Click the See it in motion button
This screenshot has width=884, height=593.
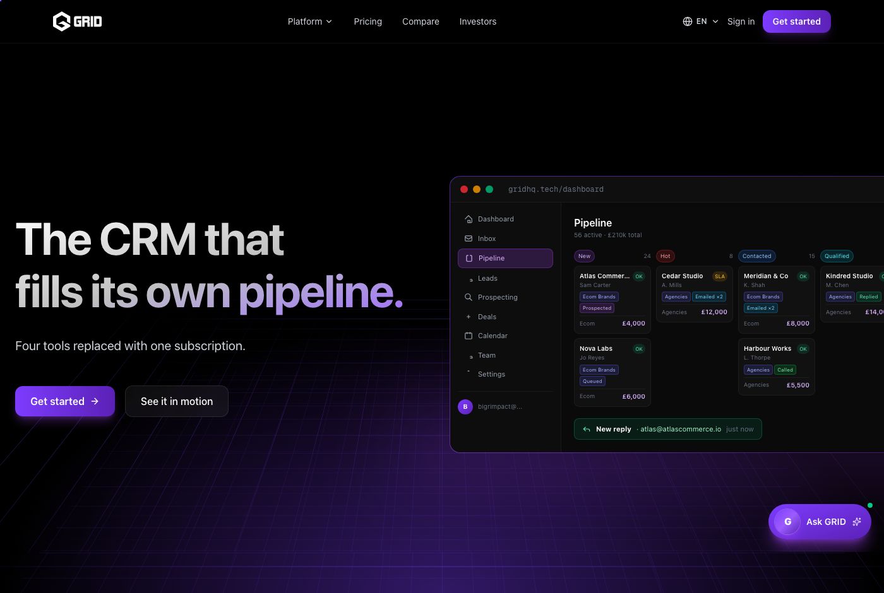(x=177, y=401)
